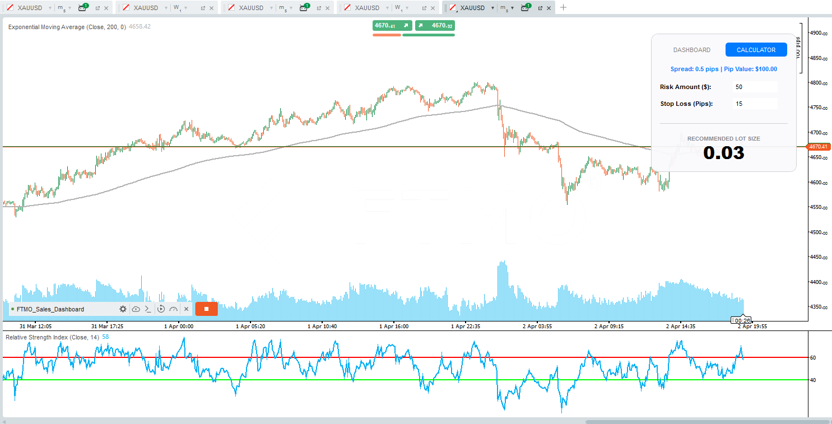This screenshot has height=424, width=832.
Task: Open symbol dropdown on active XAUUSD tab
Action: pos(492,8)
